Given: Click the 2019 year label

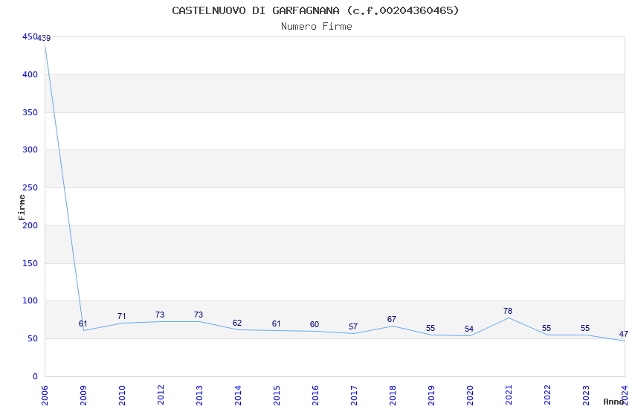Looking at the screenshot, I should coord(432,395).
